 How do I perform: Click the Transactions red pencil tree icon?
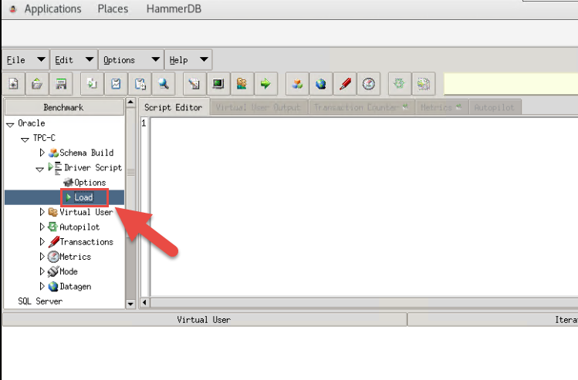pos(54,241)
